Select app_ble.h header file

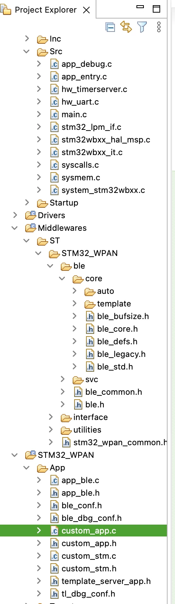click(x=80, y=493)
